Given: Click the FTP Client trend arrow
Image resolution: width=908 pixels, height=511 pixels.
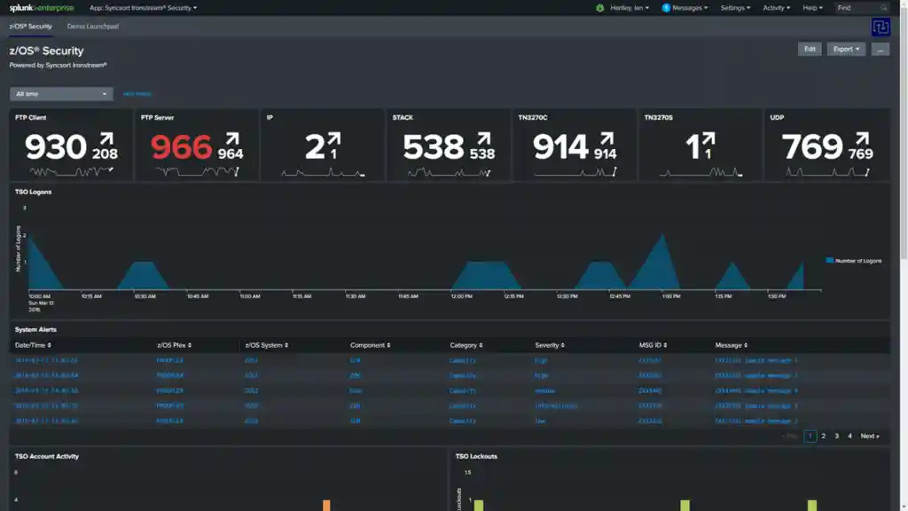Looking at the screenshot, I should point(106,139).
